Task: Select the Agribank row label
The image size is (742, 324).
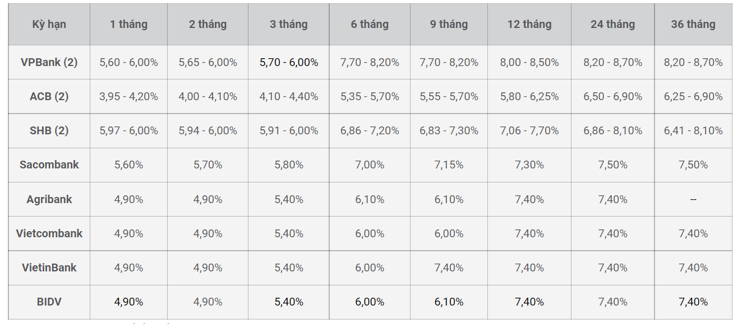Action: (49, 200)
